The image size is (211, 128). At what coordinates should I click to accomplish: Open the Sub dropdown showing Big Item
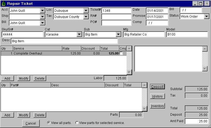click(x=118, y=34)
